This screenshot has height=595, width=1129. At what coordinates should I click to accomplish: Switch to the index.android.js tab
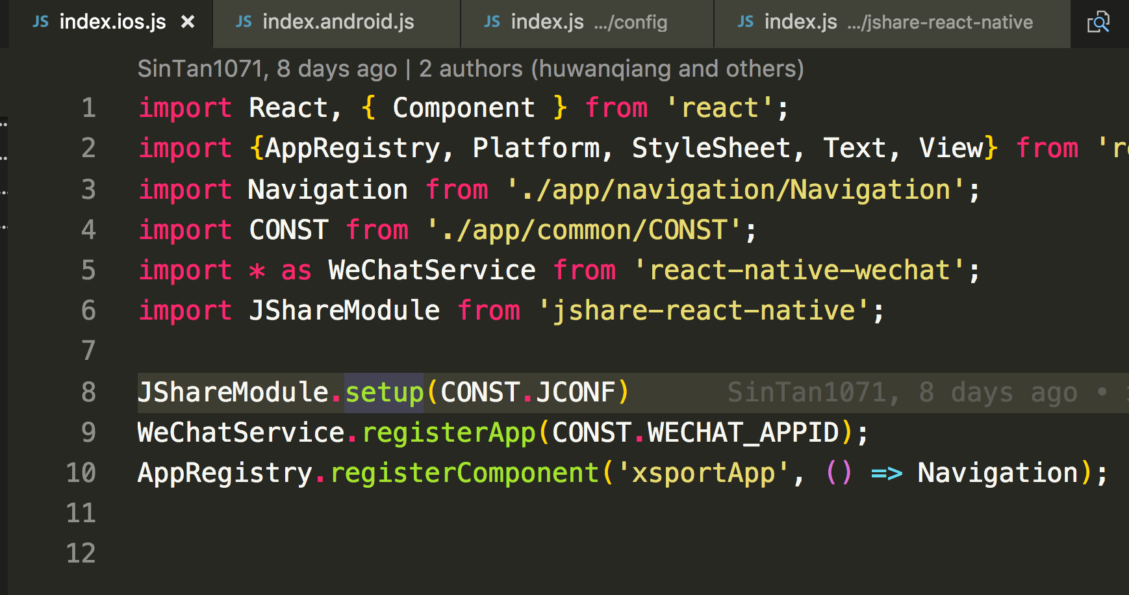click(338, 21)
